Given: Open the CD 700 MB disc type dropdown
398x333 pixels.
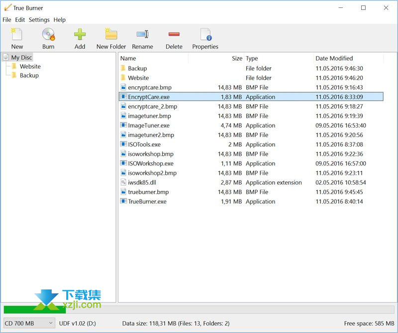Looking at the screenshot, I should (x=29, y=324).
